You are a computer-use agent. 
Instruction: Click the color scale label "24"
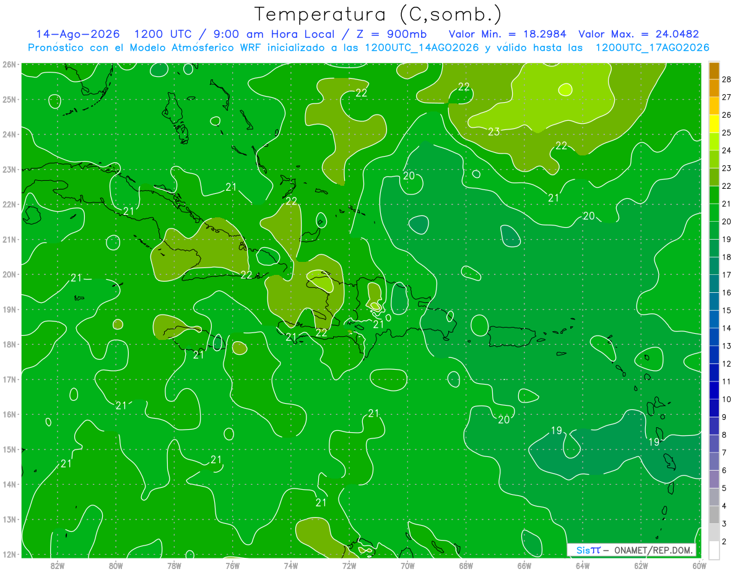[x=726, y=151]
